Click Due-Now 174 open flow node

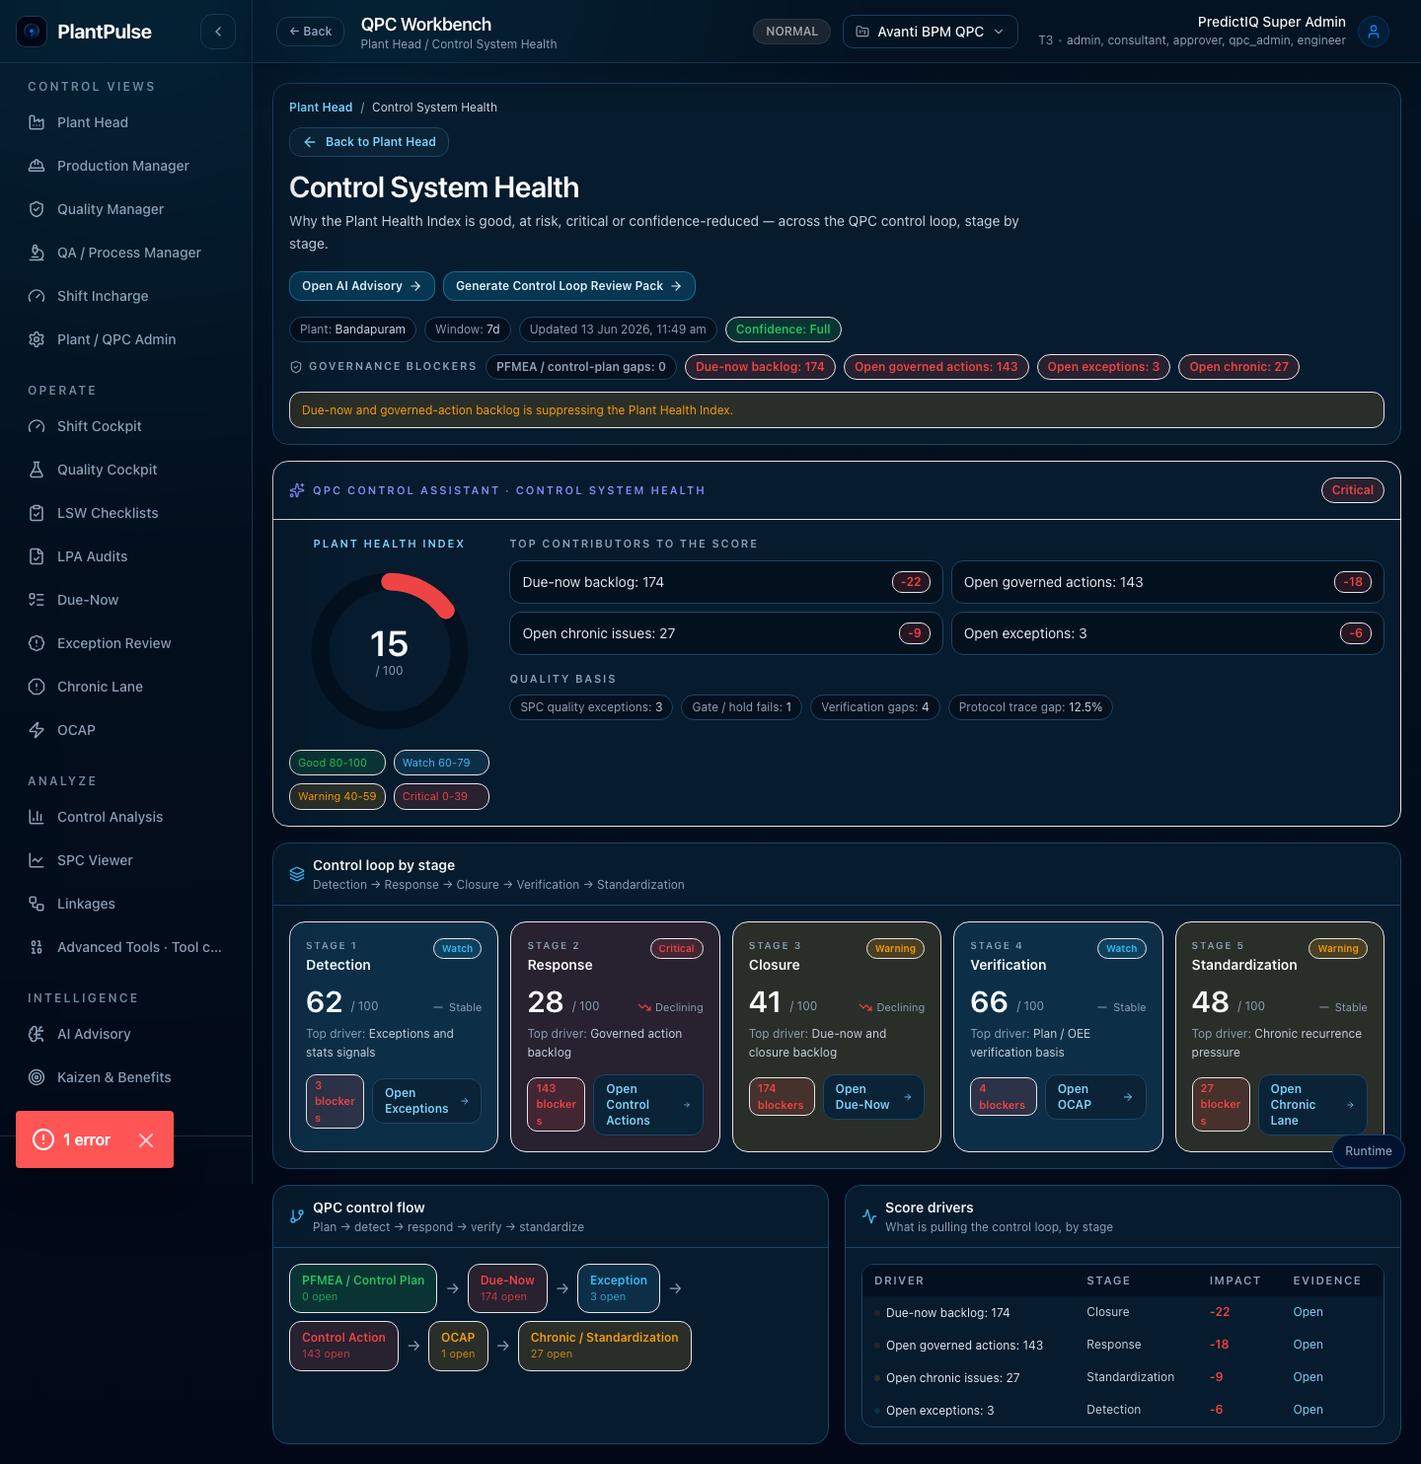tap(507, 1288)
